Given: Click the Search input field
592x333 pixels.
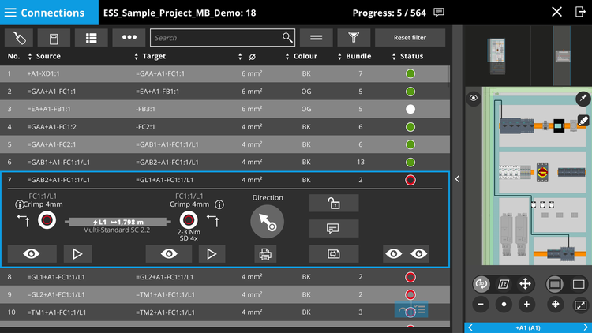Looking at the screenshot, I should [x=216, y=37].
